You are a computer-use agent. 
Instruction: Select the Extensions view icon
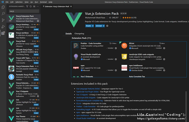click(3, 33)
